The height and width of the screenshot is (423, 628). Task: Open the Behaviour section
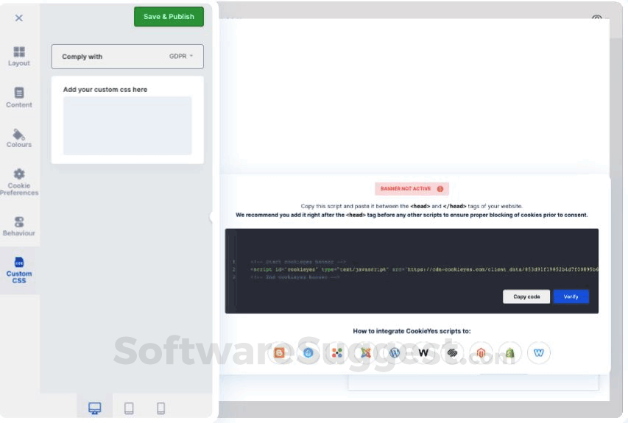(x=19, y=226)
